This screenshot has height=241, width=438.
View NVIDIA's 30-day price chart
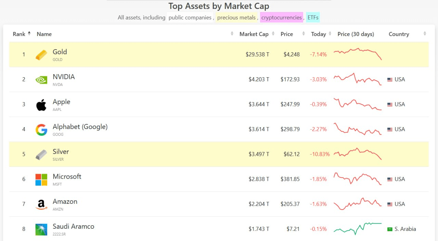click(357, 79)
